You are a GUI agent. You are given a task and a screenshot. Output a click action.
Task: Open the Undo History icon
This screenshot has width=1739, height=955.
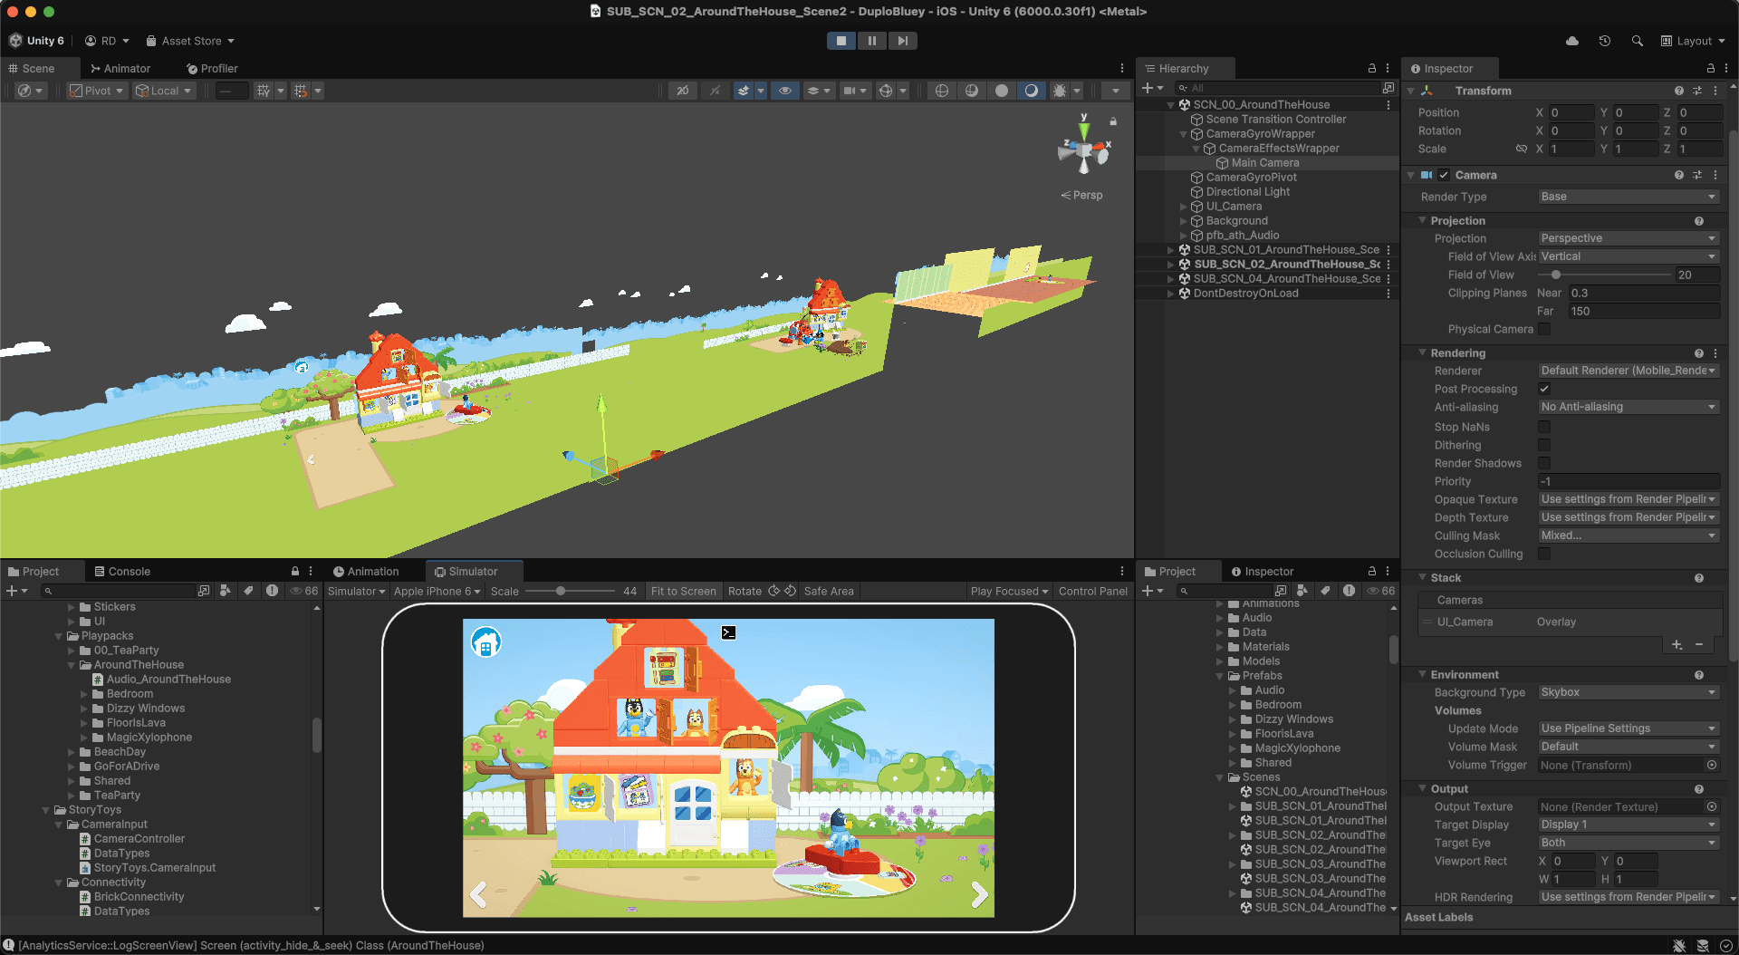coord(1604,41)
